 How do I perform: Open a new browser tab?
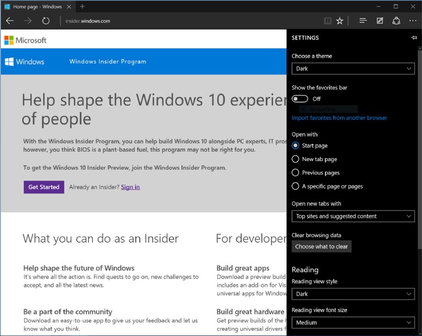[x=81, y=7]
